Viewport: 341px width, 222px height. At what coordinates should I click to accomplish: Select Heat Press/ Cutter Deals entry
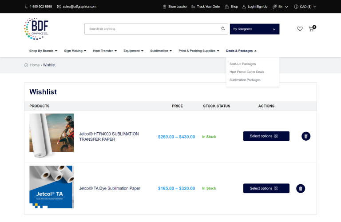click(247, 72)
